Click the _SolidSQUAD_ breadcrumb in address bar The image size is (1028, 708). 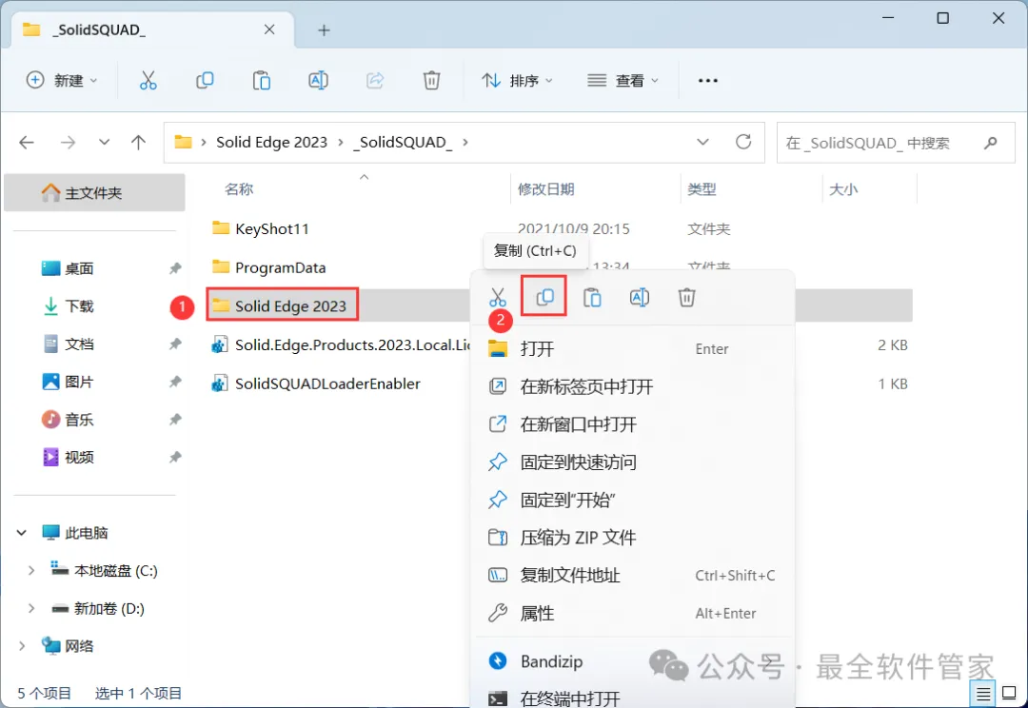(x=403, y=142)
